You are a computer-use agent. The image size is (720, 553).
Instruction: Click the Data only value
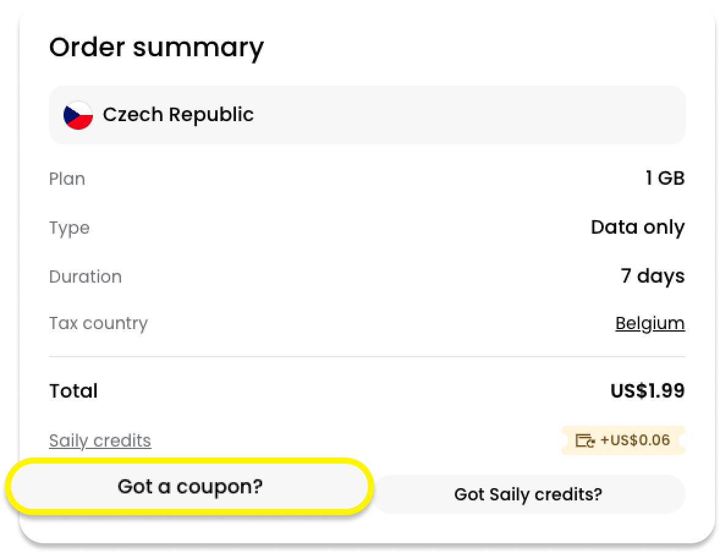pos(637,227)
